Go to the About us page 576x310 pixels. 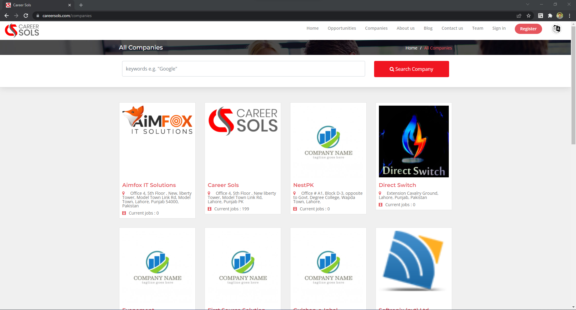(405, 28)
